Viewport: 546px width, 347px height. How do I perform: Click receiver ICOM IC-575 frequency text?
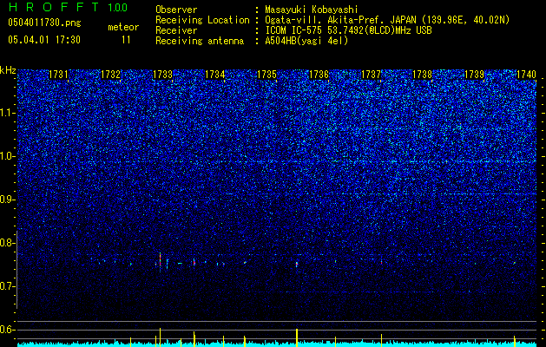pos(348,30)
